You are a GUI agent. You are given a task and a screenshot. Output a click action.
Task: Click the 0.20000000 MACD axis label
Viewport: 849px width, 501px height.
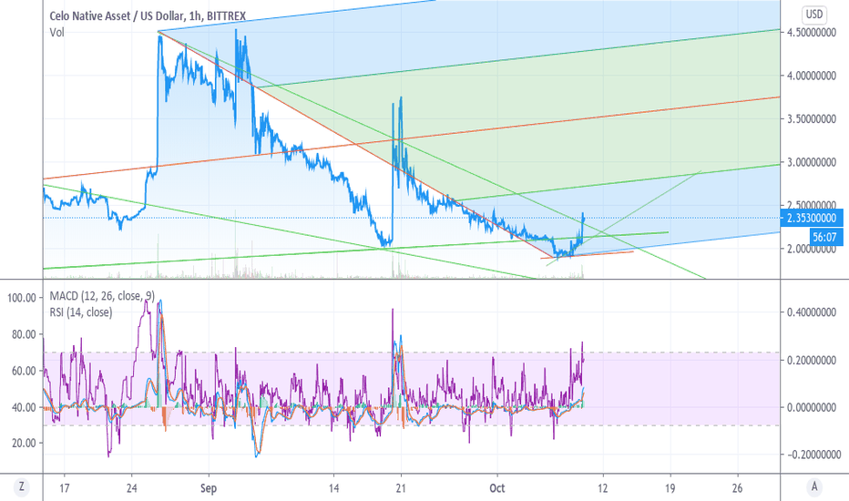click(812, 360)
